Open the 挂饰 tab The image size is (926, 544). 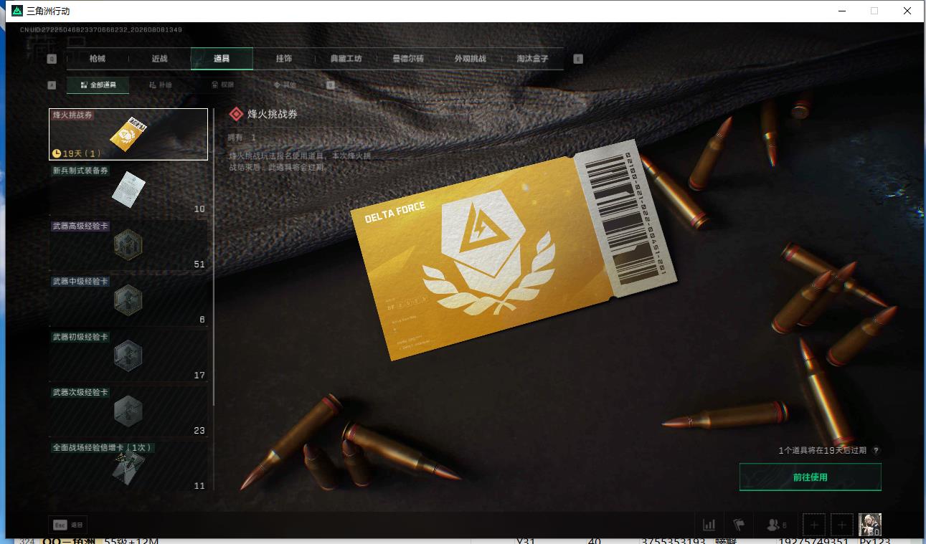tap(284, 59)
